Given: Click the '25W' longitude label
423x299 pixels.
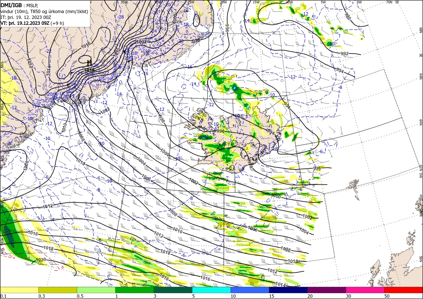Looking at the screenshot, I should (191, 2).
